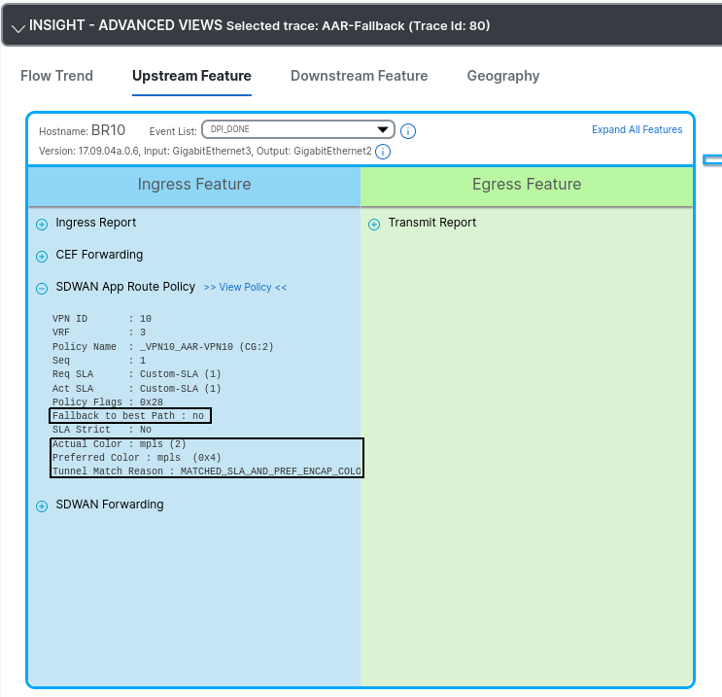Collapse SDWAN App Route Policy minus icon
This screenshot has width=722, height=697.
(x=42, y=289)
